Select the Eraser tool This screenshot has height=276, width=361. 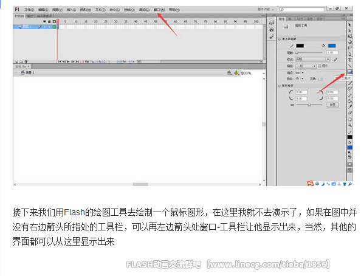(349, 113)
